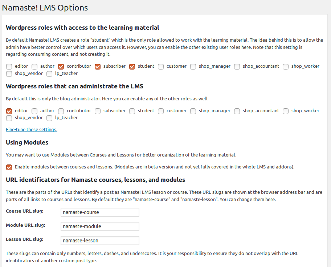Tick shop_accountant for learning material access
The image size is (331, 267).
tap(237, 67)
